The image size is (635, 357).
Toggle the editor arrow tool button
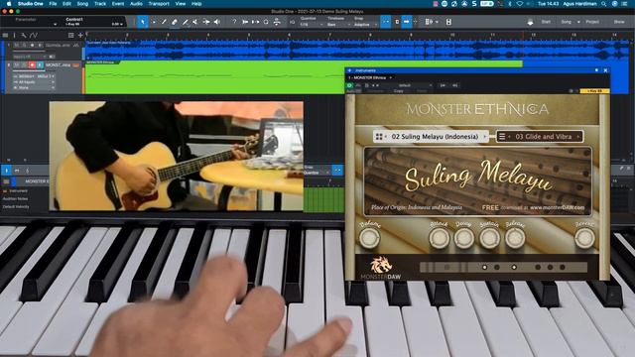(x=6, y=171)
